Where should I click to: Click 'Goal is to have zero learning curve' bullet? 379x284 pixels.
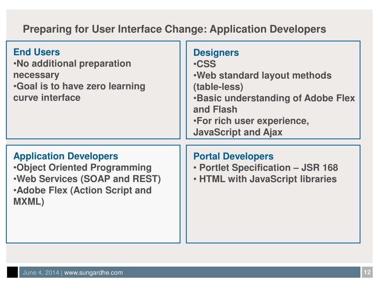coord(79,92)
